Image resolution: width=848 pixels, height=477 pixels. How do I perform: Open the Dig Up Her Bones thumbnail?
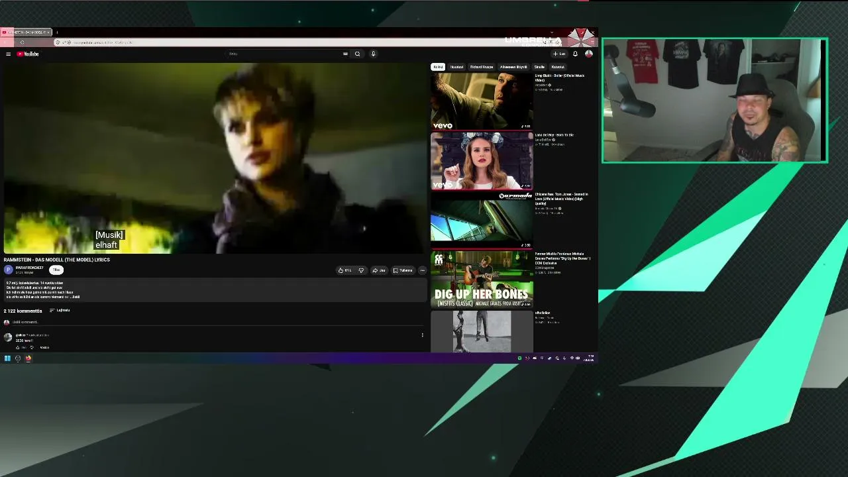482,280
